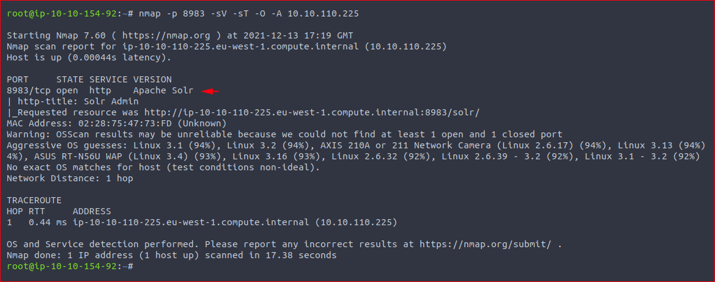Select the MAC Address 02:28:75:47:73:FD
715x282 pixels.
[117, 124]
